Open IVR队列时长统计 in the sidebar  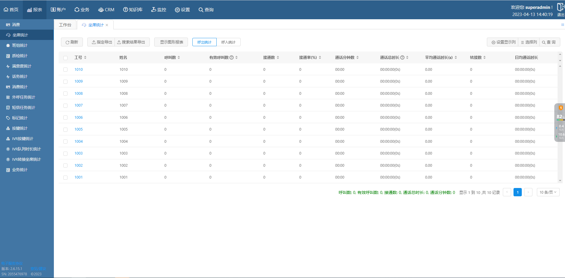(x=27, y=149)
